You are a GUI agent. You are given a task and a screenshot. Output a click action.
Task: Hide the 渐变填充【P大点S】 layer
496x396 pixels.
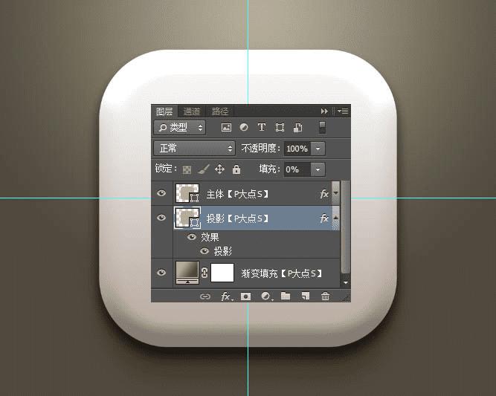[161, 272]
